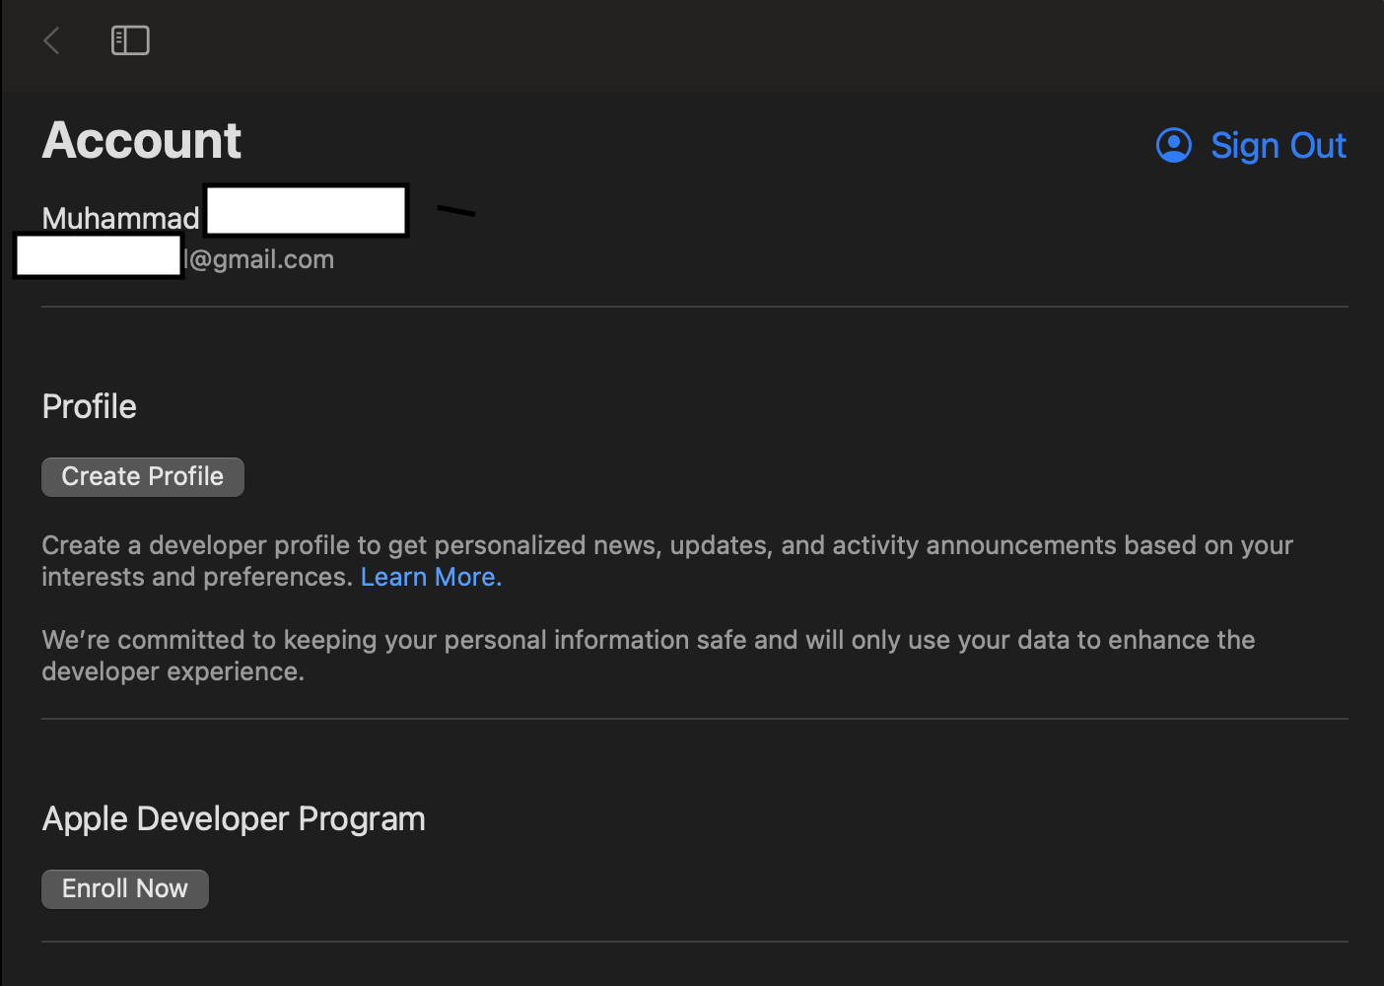
Task: Click the divider line above Apple Developer Program
Action: (x=694, y=719)
